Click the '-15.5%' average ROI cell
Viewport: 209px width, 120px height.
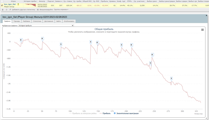click(x=96, y=5)
